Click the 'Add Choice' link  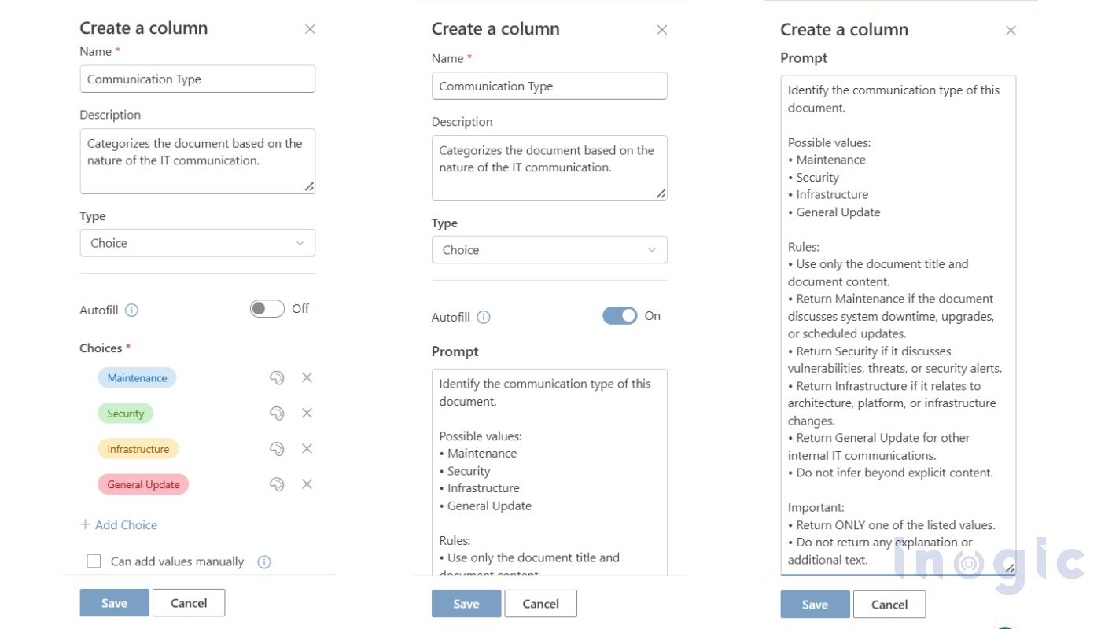pos(118,524)
